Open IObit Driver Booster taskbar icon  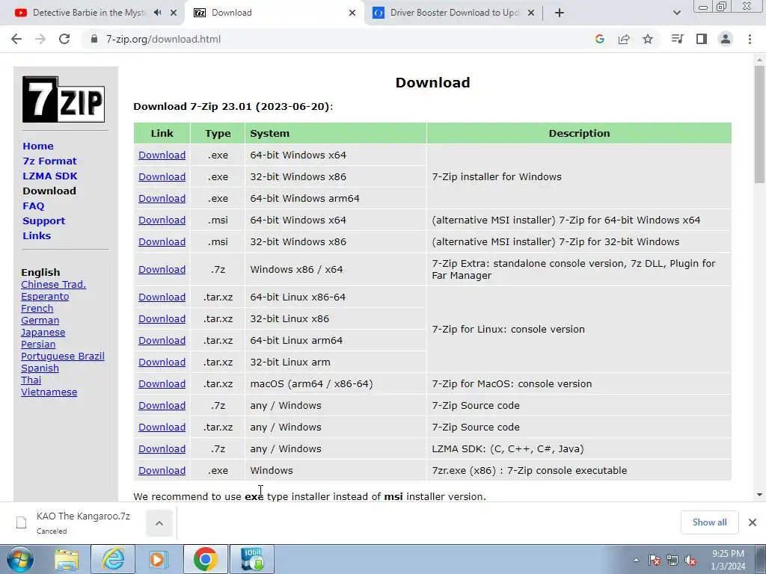click(x=252, y=559)
